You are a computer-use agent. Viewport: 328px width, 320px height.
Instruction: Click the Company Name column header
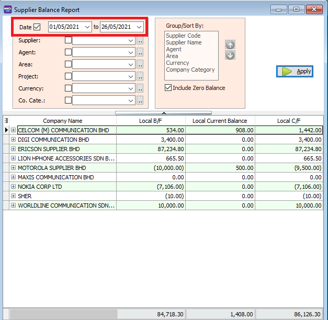[x=63, y=121]
